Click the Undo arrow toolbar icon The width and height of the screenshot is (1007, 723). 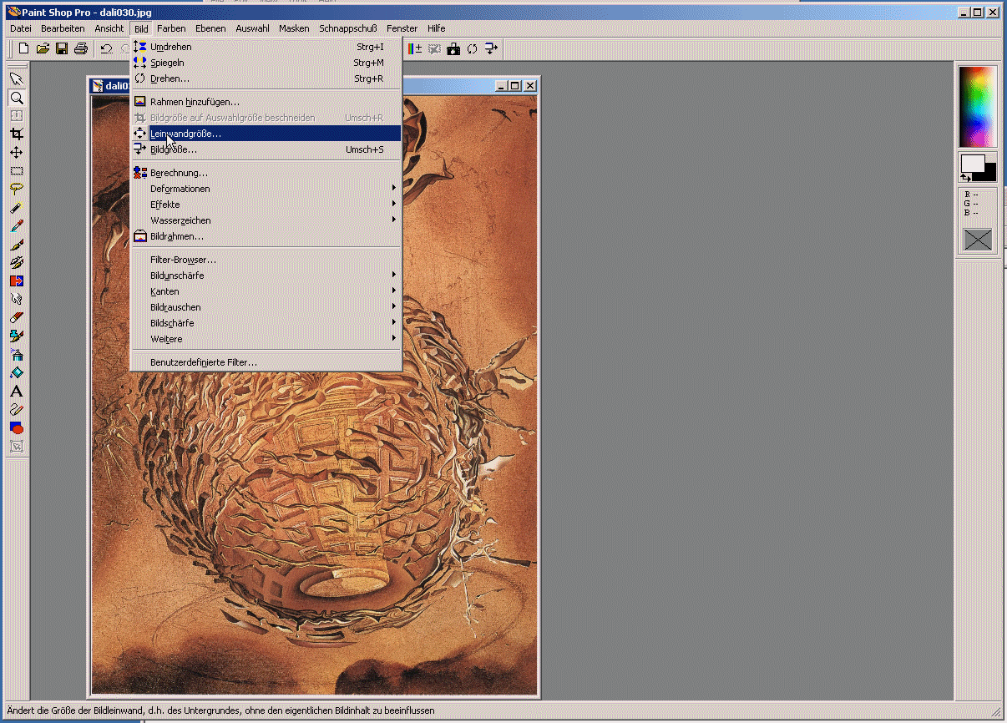point(107,48)
